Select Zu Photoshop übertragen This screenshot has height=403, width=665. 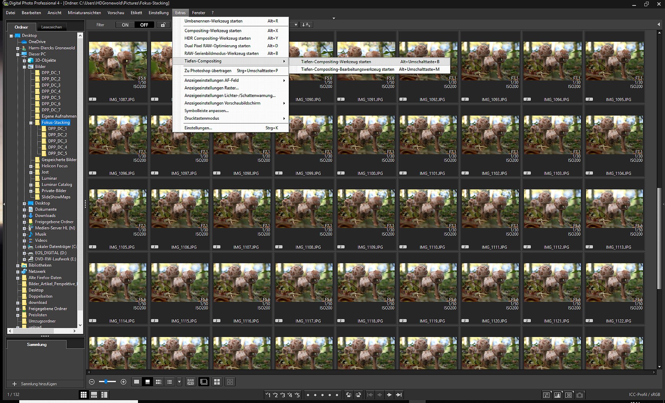tap(230, 71)
